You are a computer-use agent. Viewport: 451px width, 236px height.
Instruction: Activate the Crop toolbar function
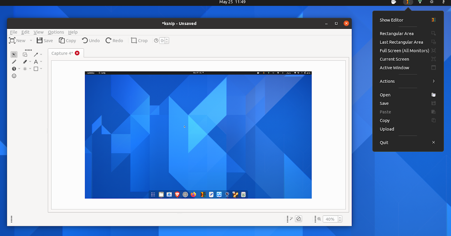139,40
